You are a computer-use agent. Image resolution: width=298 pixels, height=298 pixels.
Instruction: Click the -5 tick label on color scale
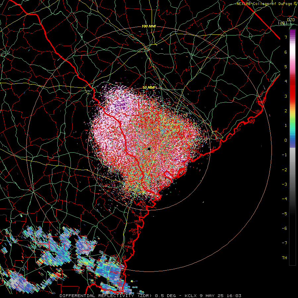284,214
